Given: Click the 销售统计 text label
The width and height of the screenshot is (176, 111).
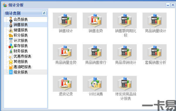Looking at the screenshot, I should click(66, 31).
